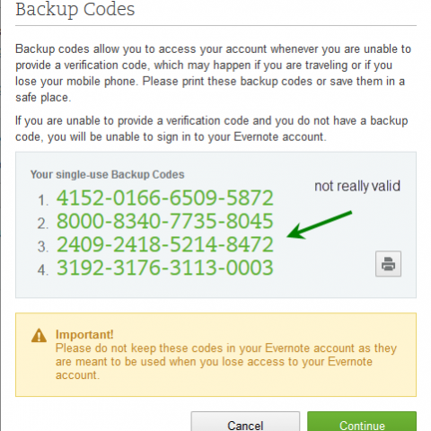The image size is (431, 431).
Task: Click the Backup Codes heading
Action: point(75,10)
